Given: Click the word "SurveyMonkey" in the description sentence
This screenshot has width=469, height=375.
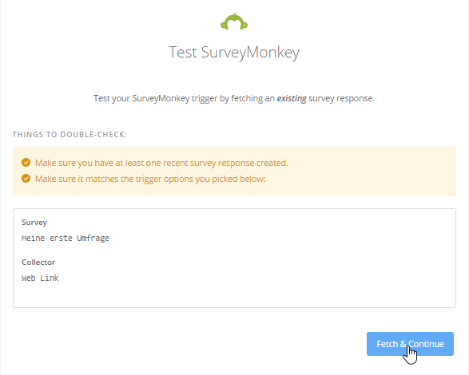Looking at the screenshot, I should coord(161,98).
